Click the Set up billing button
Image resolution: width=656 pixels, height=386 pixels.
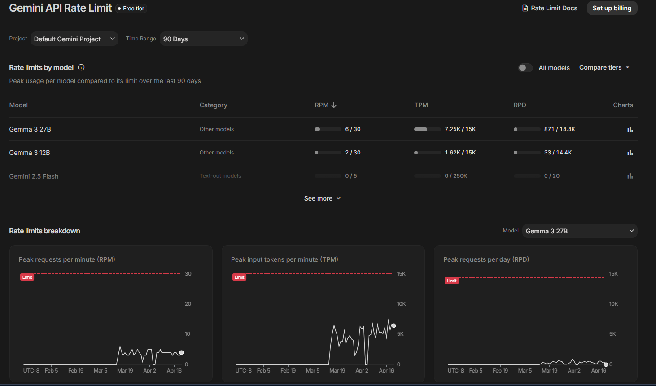(x=612, y=8)
